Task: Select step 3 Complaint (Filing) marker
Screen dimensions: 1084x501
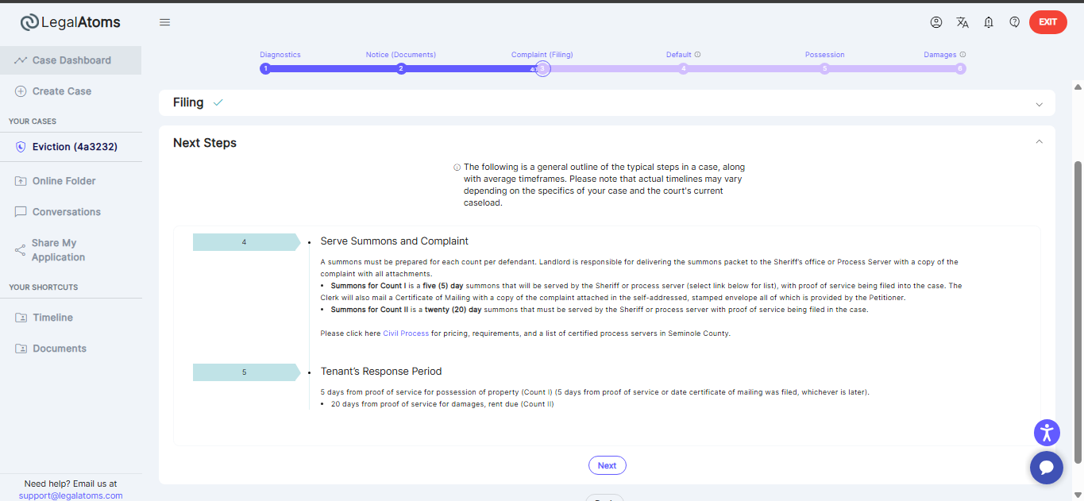Action: click(542, 69)
